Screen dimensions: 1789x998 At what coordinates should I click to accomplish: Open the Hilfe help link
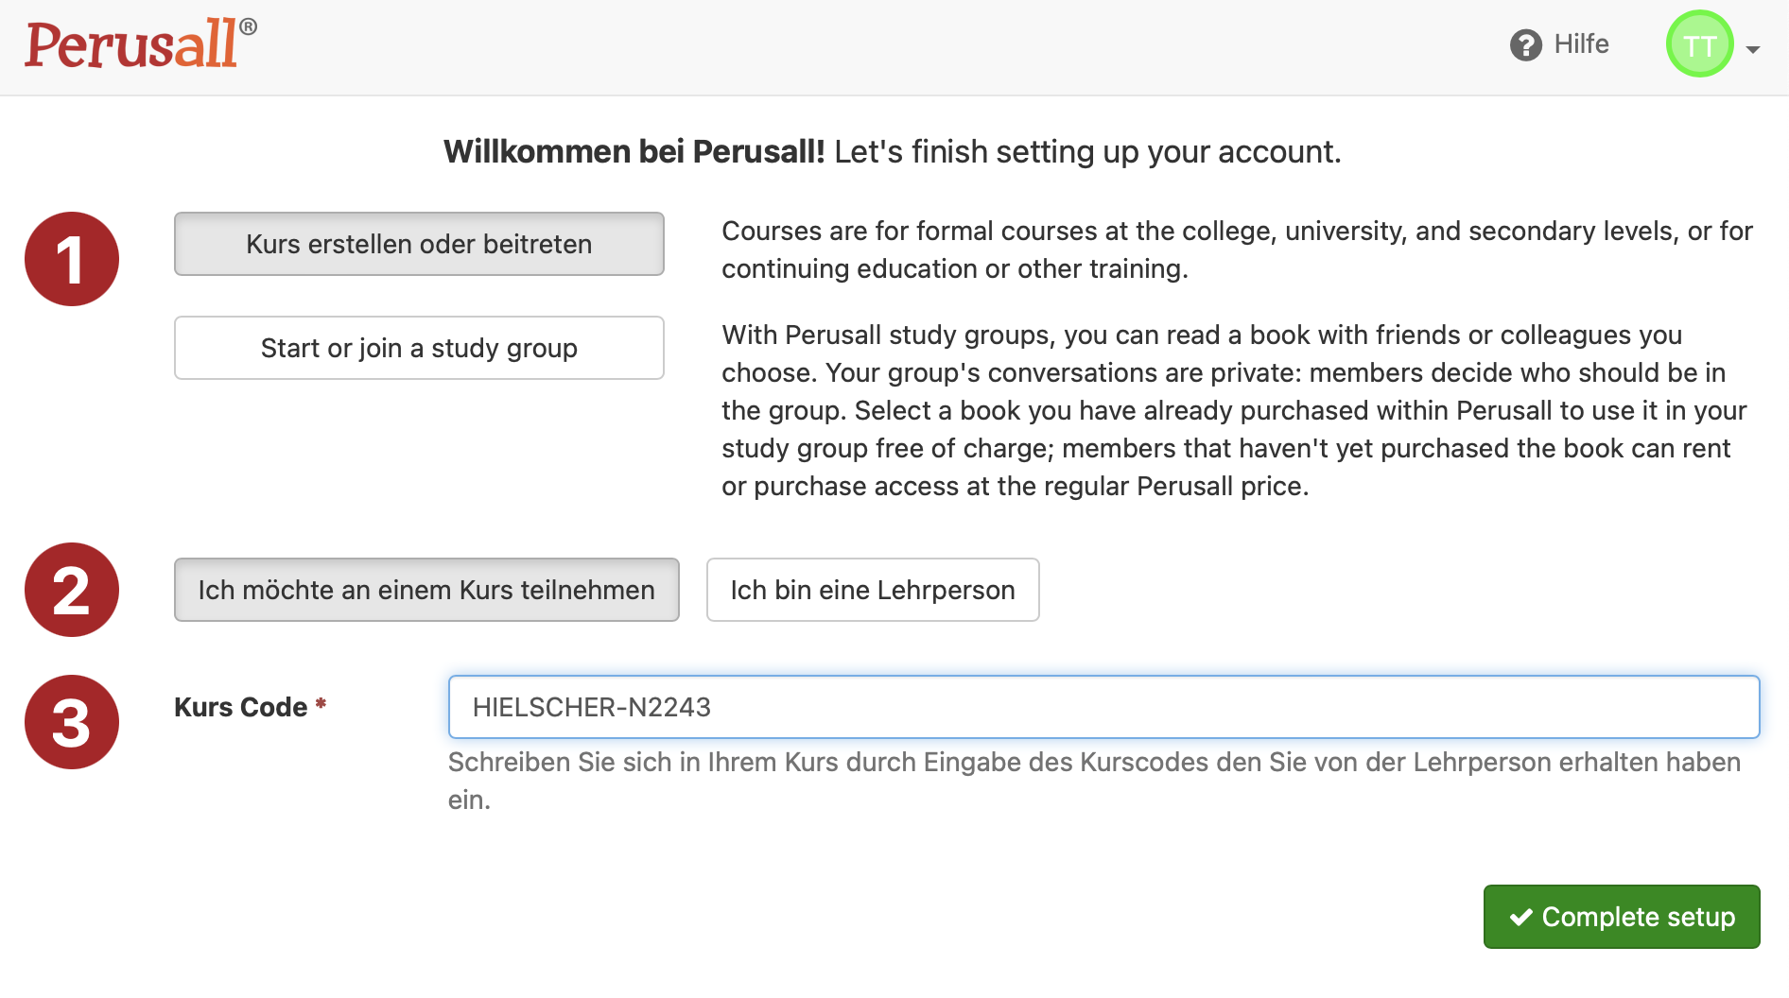[1559, 44]
